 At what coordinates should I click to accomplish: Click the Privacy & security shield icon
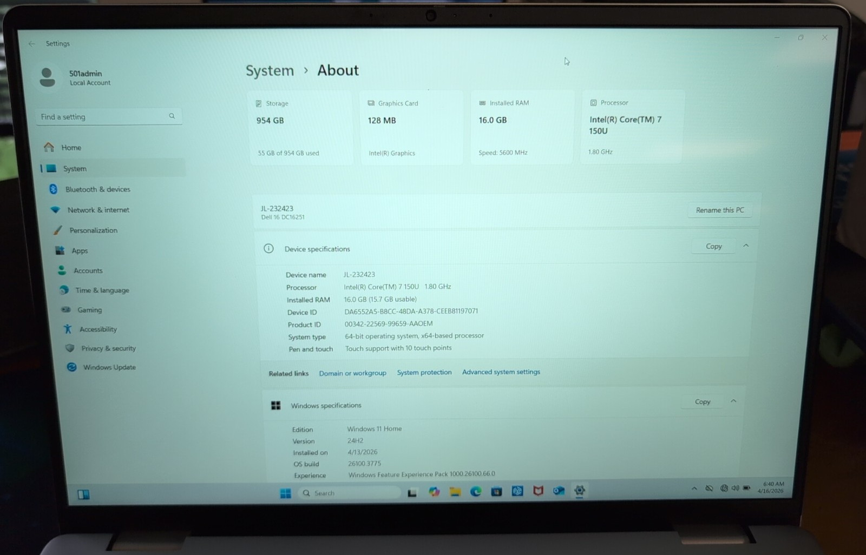point(70,348)
